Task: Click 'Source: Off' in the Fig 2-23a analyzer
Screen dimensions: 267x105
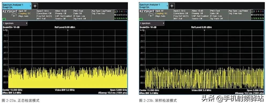Action: (x=60, y=18)
